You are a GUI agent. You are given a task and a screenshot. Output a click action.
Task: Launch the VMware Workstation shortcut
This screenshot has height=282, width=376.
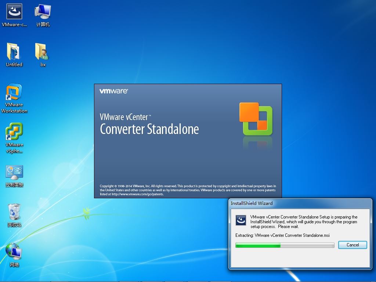pyautogui.click(x=14, y=98)
